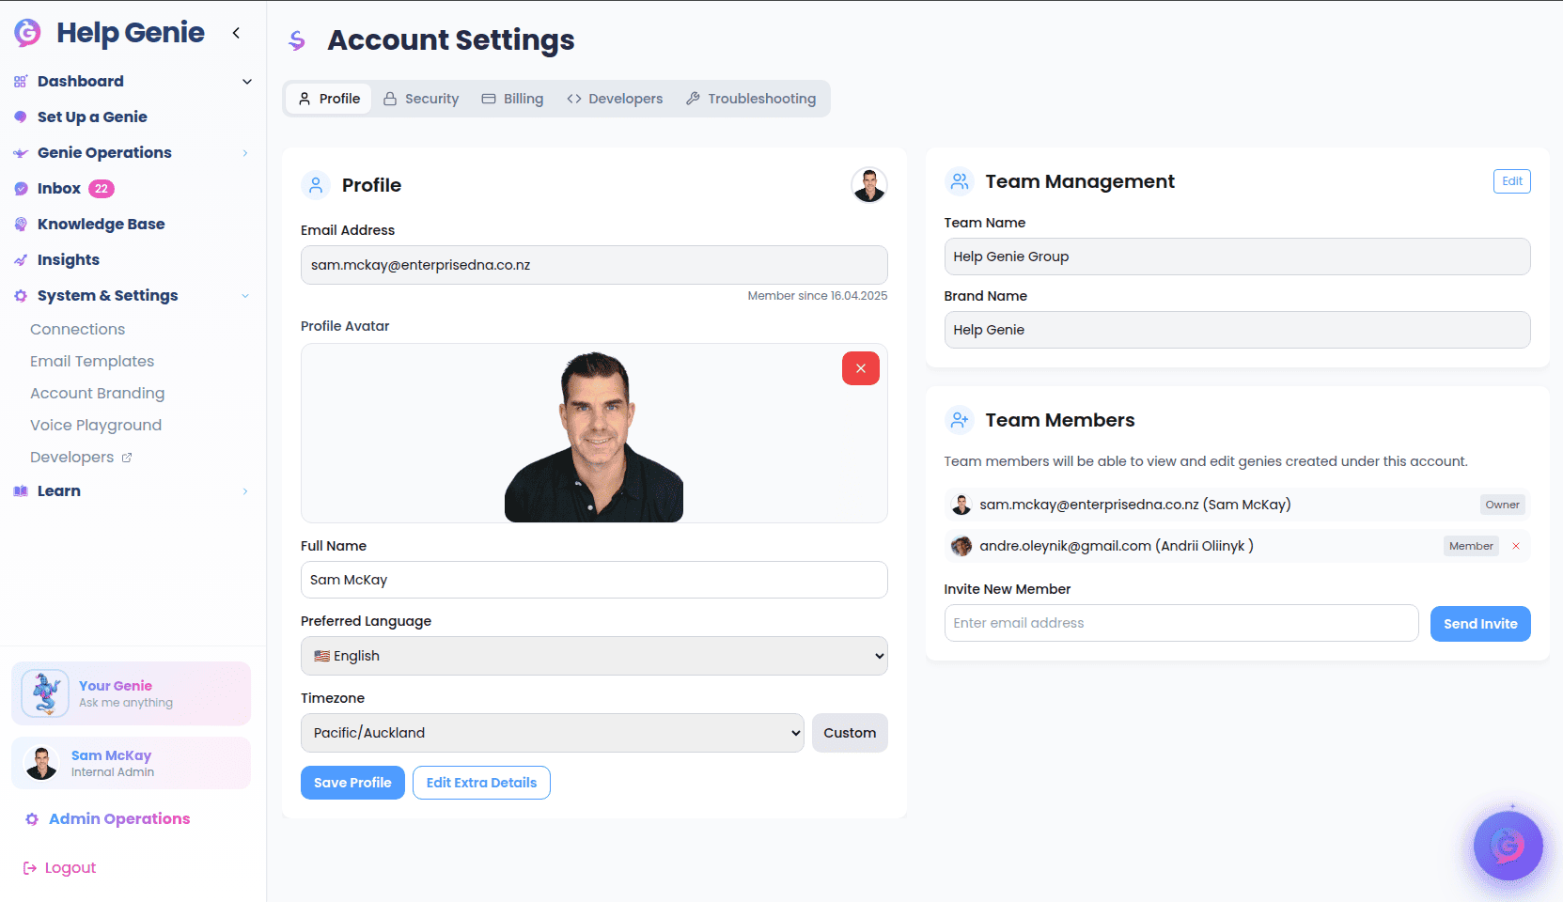Remove member Andrii Oliinyk with red X
The image size is (1563, 902).
(x=1516, y=546)
